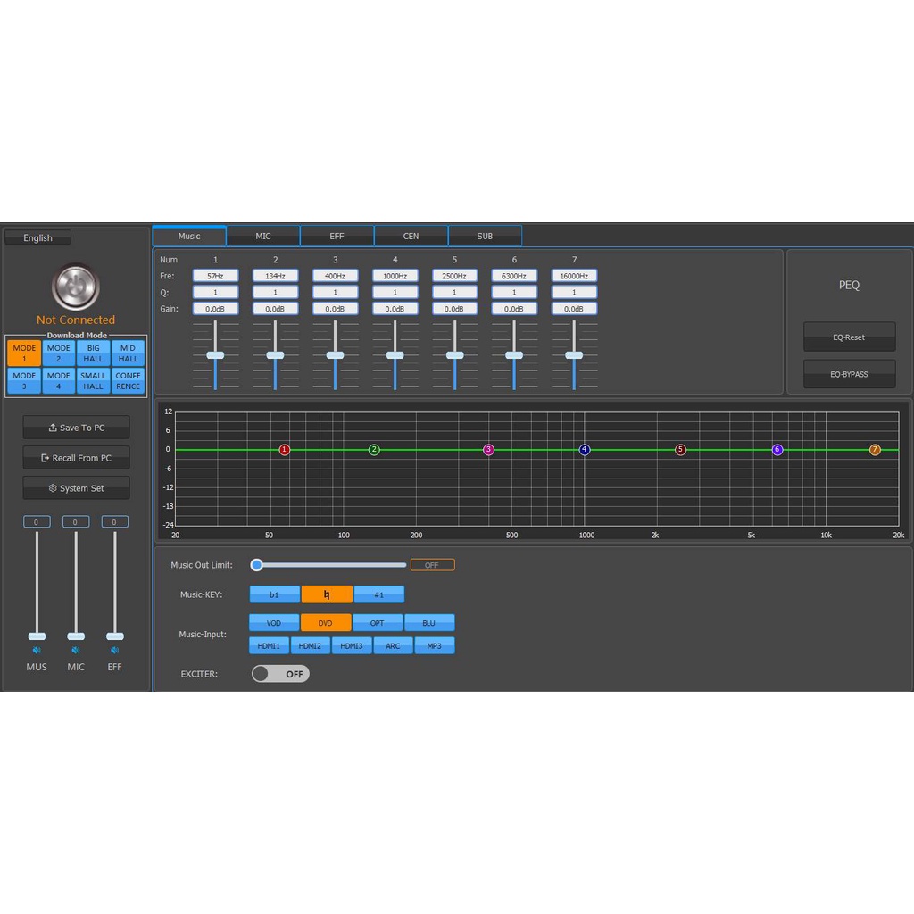Image resolution: width=914 pixels, height=914 pixels.
Task: Mute the MUS channel speaker icon
Action: 37,651
